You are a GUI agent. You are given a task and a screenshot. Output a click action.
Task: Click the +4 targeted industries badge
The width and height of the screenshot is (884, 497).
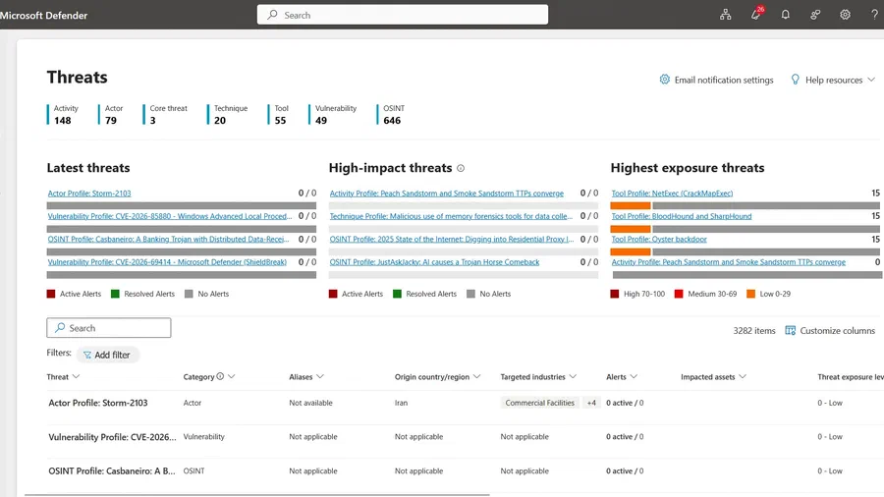[591, 403]
